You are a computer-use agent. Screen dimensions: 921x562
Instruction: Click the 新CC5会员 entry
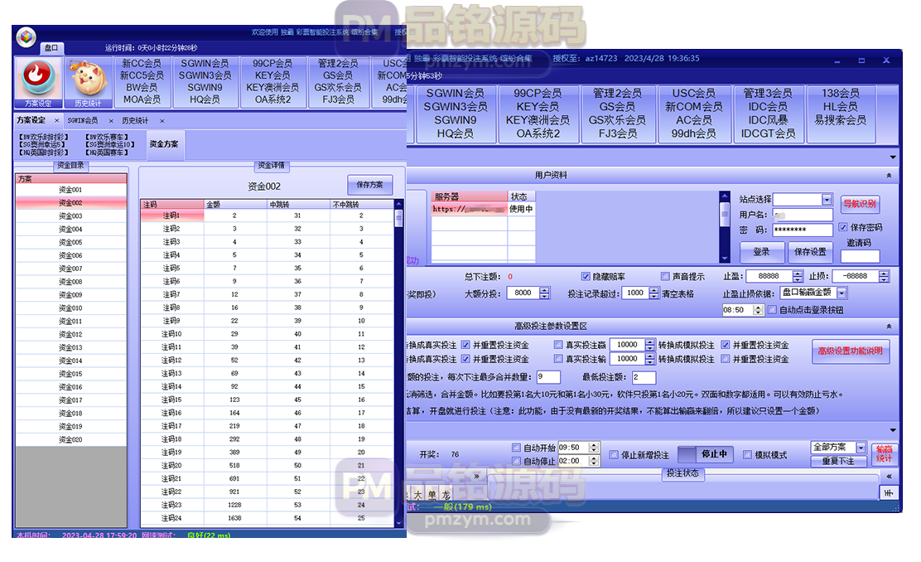[x=142, y=75]
